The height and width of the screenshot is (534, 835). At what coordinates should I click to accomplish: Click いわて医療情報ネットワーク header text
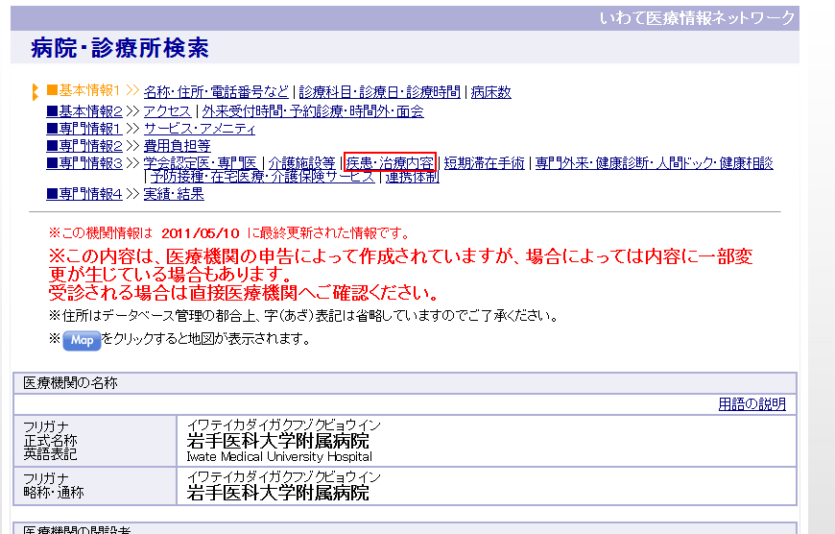697,18
